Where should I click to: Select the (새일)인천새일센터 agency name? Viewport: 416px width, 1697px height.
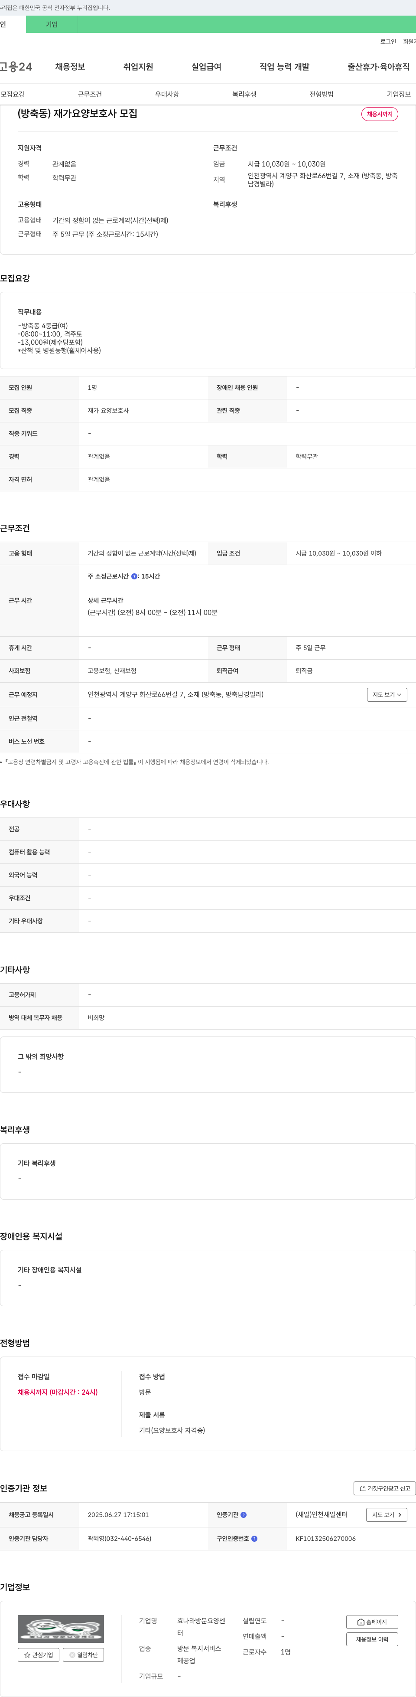click(321, 1514)
